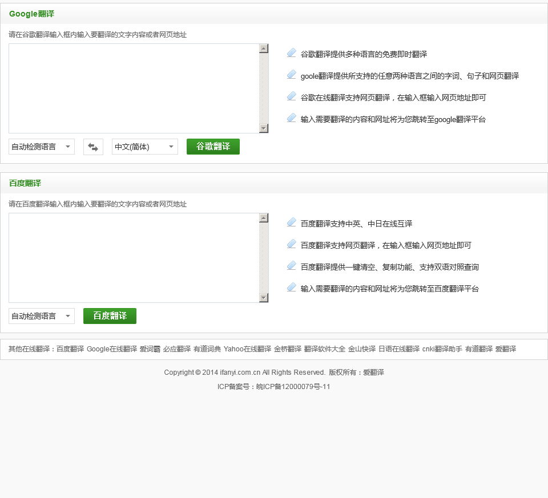Click hint 请在谷歌翻译输入框内输入 text
548x498 pixels.
(98, 35)
